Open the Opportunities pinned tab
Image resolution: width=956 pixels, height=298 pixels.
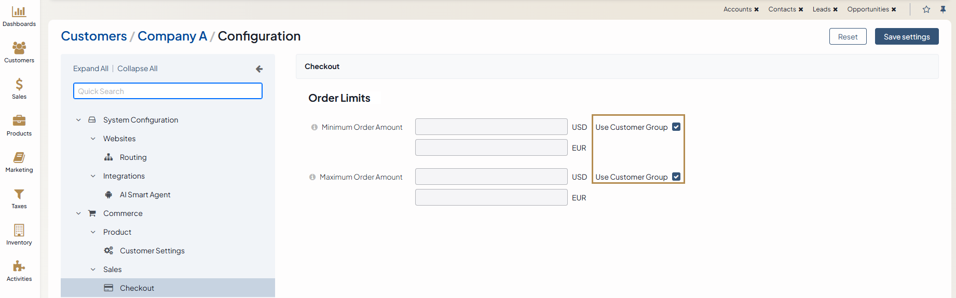coord(868,9)
